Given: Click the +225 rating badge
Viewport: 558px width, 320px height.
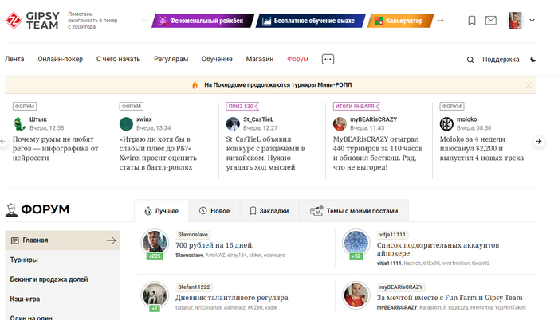Looking at the screenshot, I should pos(155,256).
